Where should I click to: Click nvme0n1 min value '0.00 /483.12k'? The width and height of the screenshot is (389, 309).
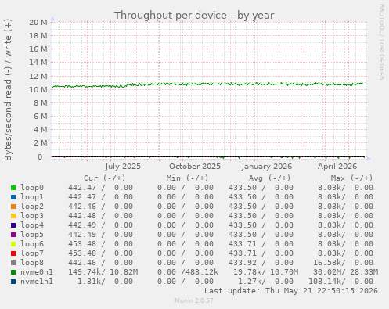(188, 272)
